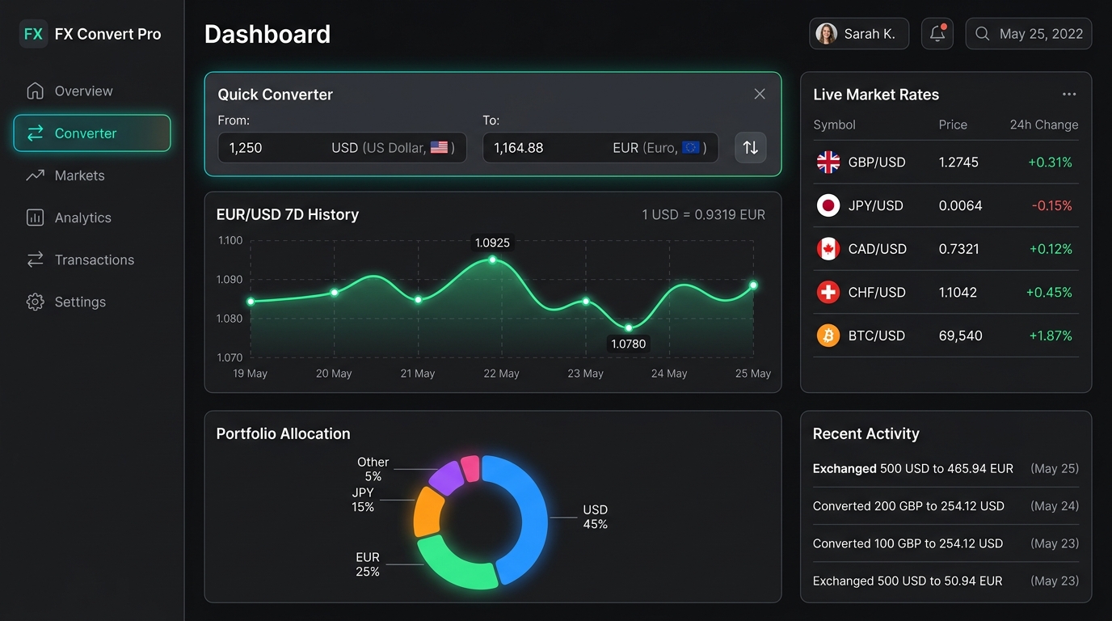Swap currencies with the up-down arrows button
Image resolution: width=1112 pixels, height=621 pixels.
tap(751, 147)
